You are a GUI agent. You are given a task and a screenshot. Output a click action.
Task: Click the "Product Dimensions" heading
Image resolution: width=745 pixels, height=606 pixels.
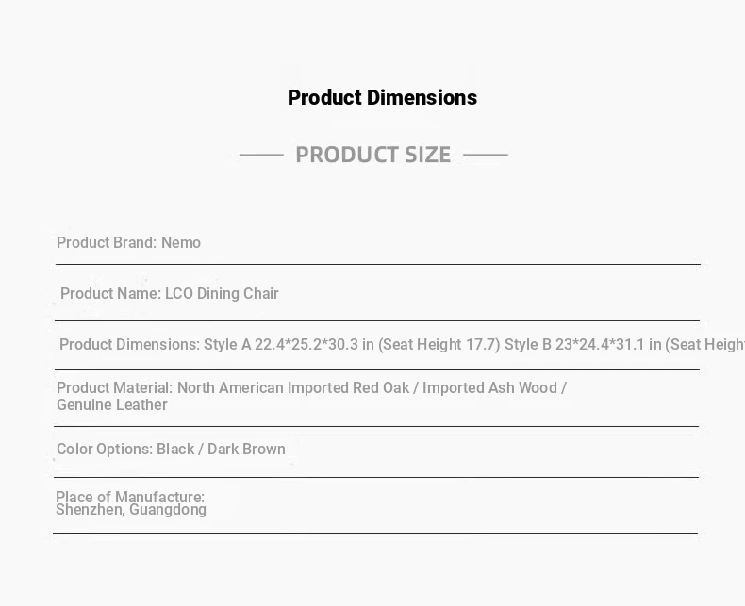tap(382, 98)
